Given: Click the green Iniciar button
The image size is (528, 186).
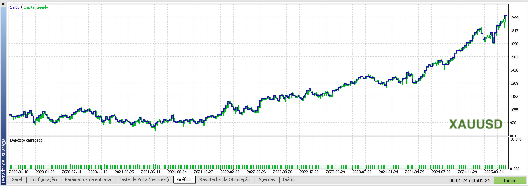Looking at the screenshot, I should 509,181.
